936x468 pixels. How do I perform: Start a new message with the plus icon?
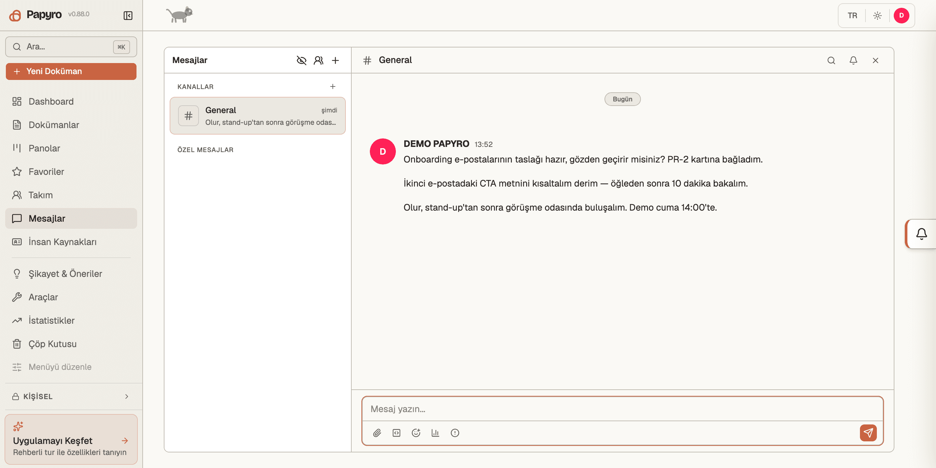point(335,60)
